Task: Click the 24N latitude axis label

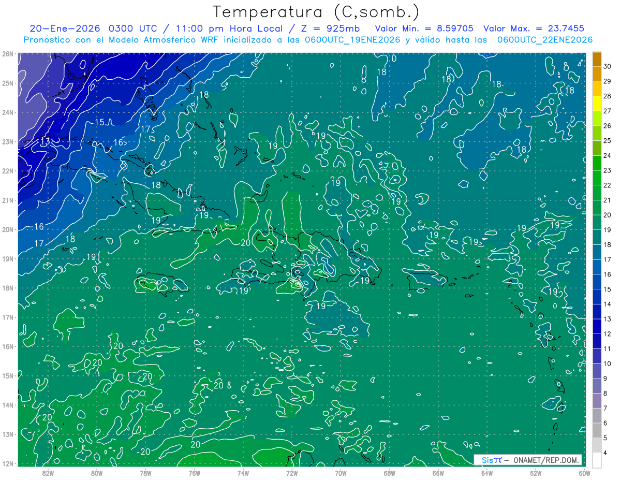Action: [x=7, y=112]
